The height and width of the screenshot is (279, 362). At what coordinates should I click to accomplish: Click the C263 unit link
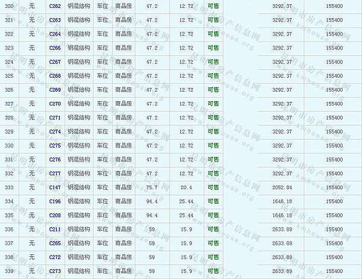pos(55,20)
